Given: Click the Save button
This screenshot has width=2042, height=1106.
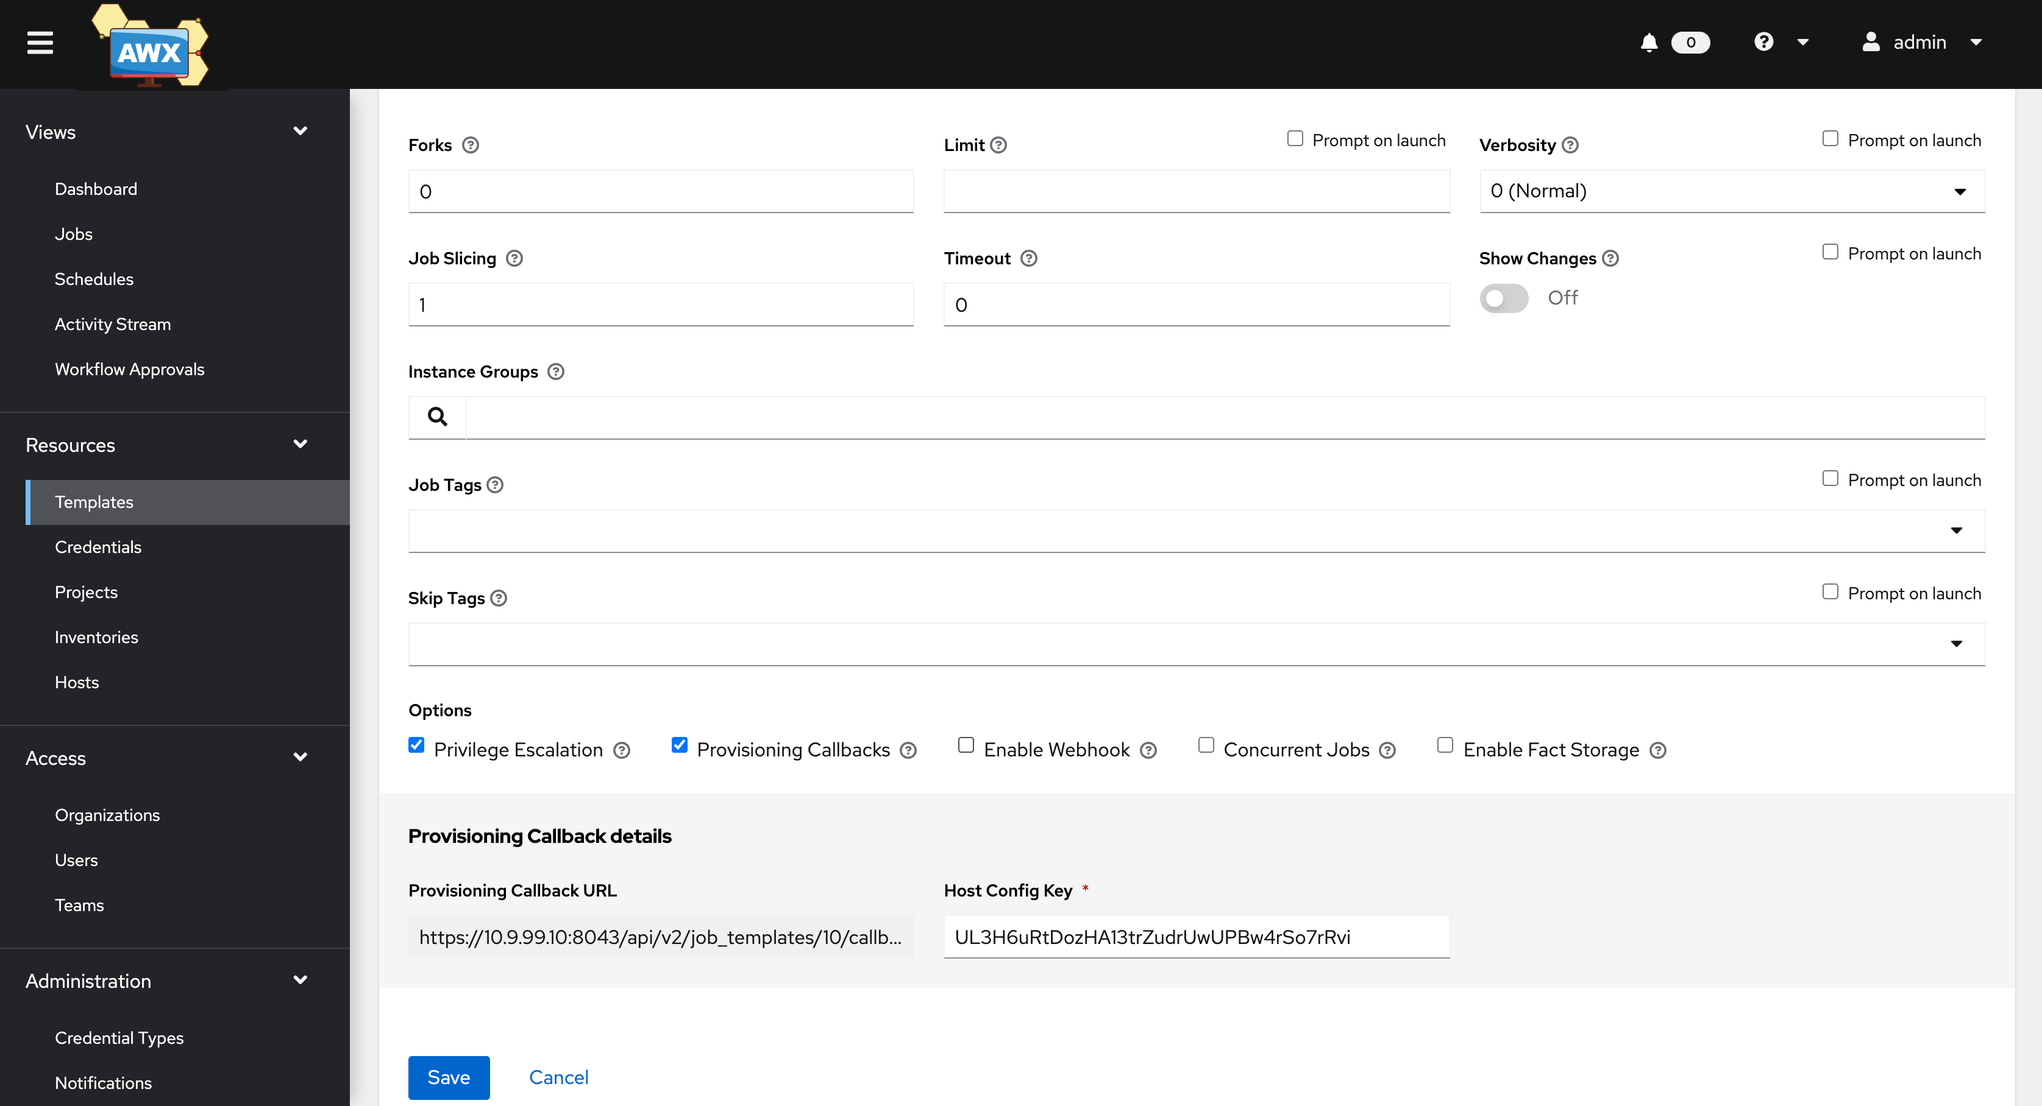Looking at the screenshot, I should [449, 1077].
